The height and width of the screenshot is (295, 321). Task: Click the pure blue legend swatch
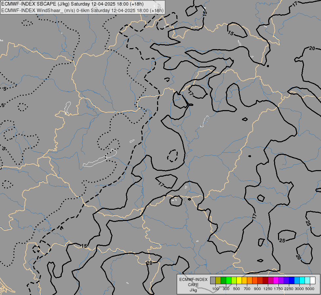[291, 280]
